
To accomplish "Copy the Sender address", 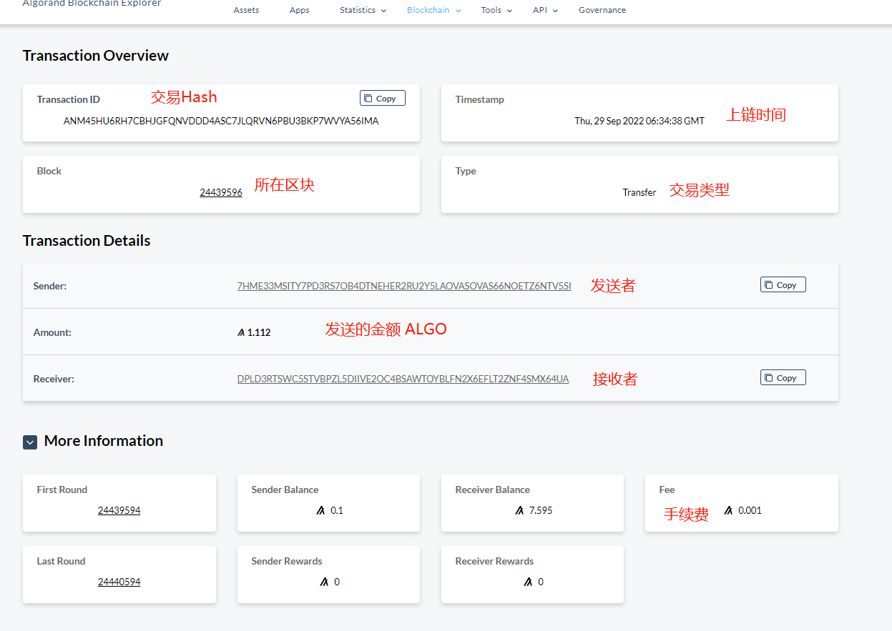I will pyautogui.click(x=783, y=284).
